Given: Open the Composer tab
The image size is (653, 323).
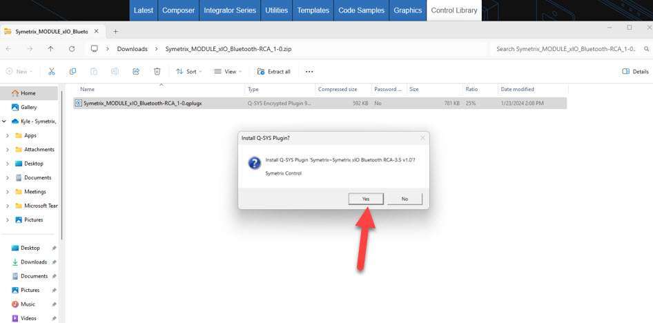Looking at the screenshot, I should 178,10.
